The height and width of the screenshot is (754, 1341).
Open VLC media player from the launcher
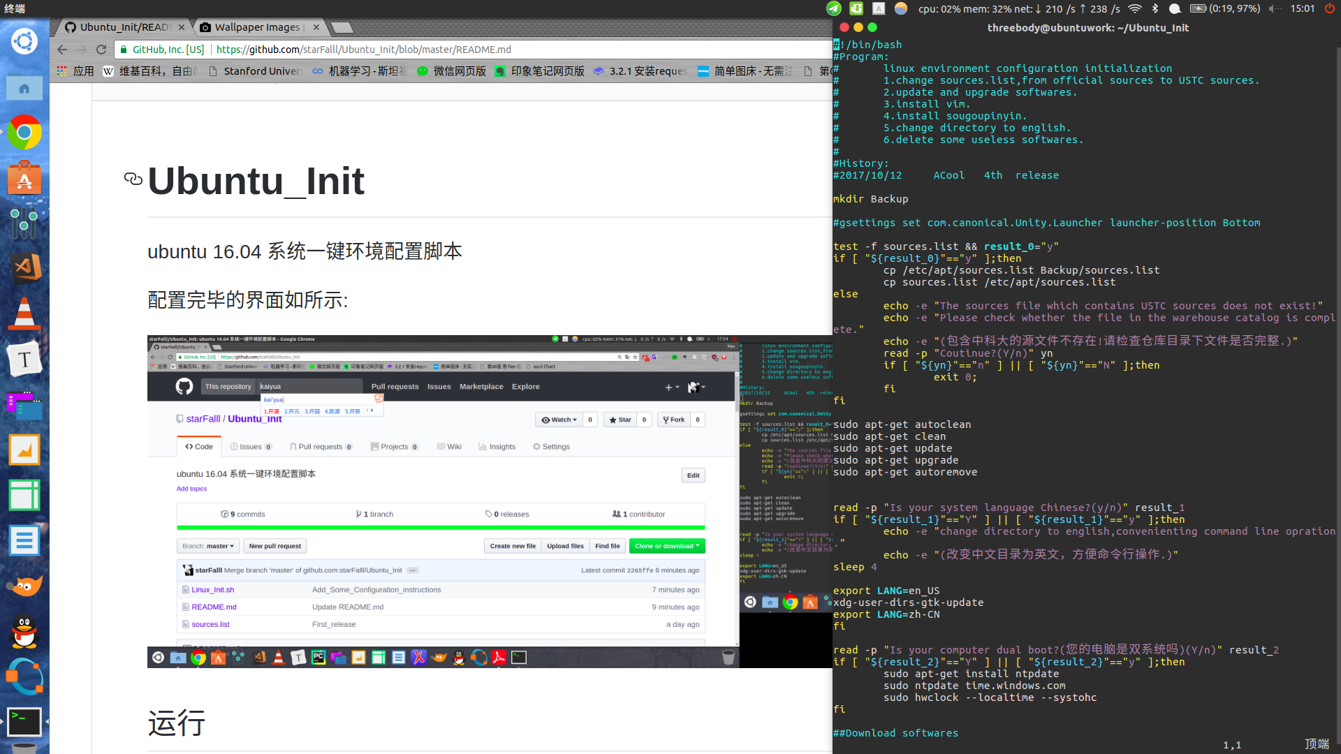[24, 313]
